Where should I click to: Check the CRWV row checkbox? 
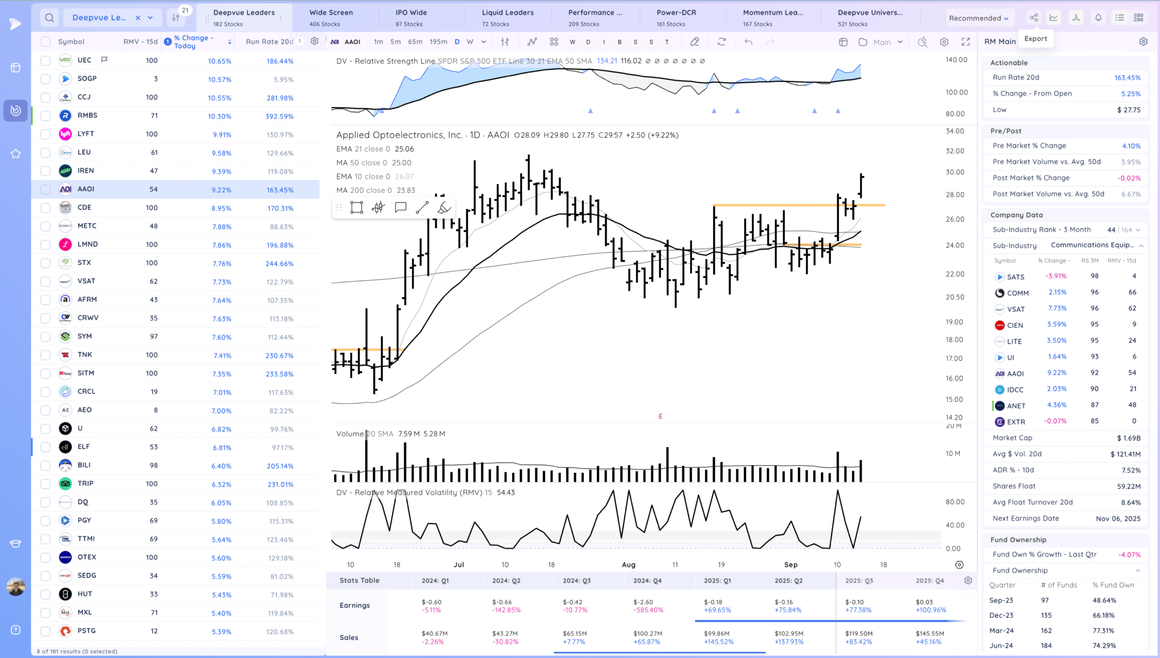(45, 318)
